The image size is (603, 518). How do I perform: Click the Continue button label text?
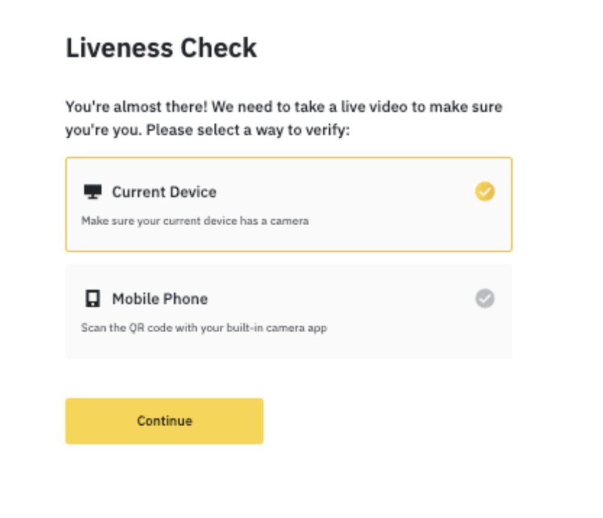pyautogui.click(x=165, y=421)
